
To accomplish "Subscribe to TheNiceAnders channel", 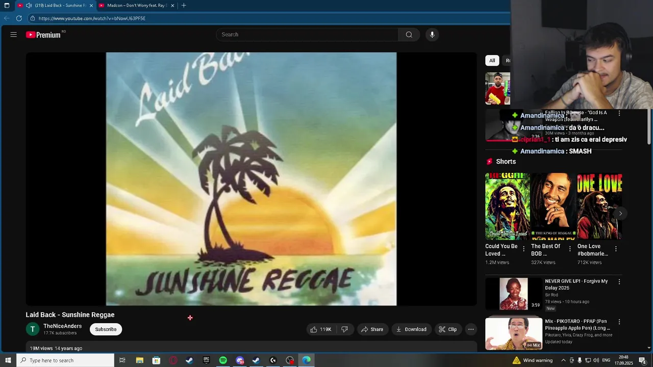I will pyautogui.click(x=106, y=329).
